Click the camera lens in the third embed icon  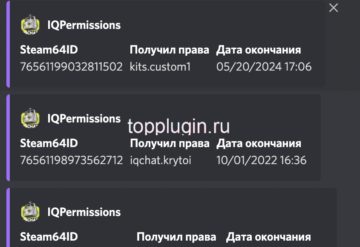pos(29,210)
